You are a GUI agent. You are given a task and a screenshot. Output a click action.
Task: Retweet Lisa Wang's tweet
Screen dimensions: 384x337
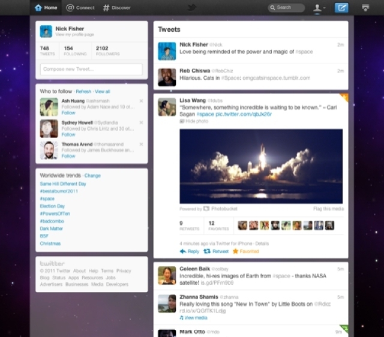(x=216, y=251)
